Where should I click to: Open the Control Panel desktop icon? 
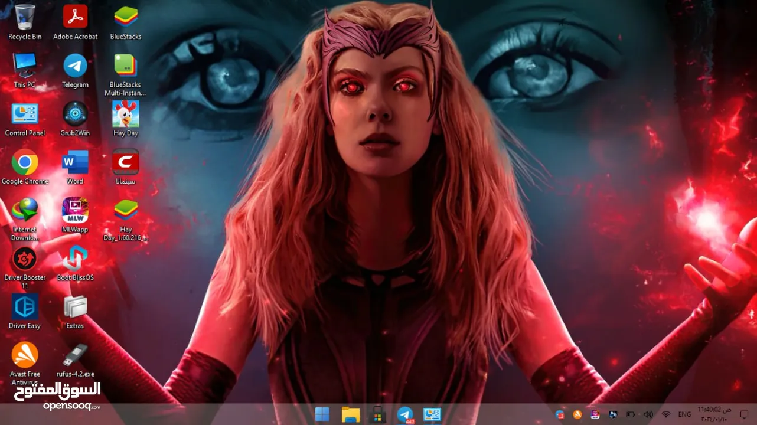click(x=25, y=119)
